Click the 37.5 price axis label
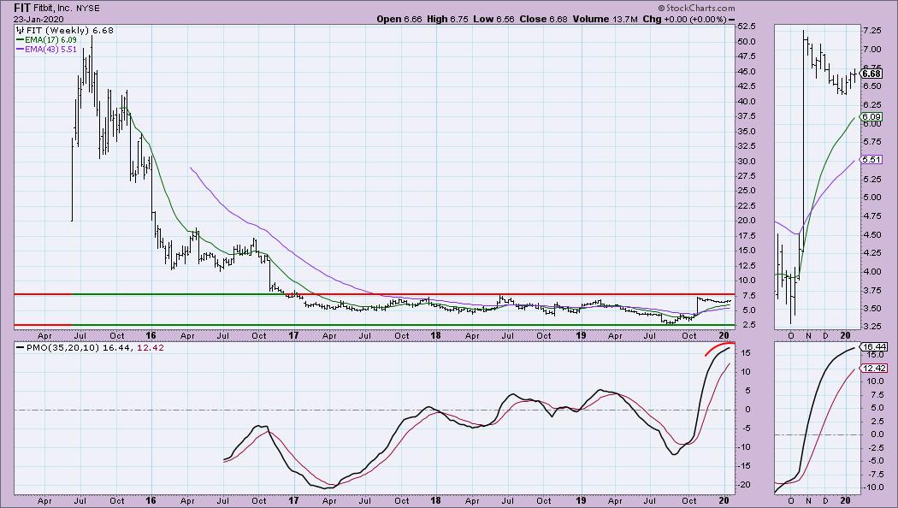The height and width of the screenshot is (508, 898). (747, 116)
